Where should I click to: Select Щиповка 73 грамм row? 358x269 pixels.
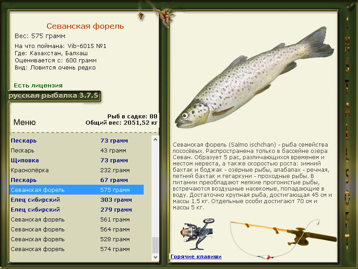click(x=77, y=160)
